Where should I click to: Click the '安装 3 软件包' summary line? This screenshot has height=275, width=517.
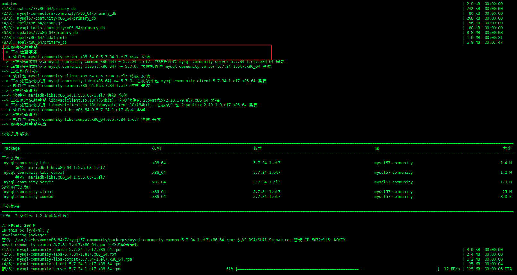point(35,216)
